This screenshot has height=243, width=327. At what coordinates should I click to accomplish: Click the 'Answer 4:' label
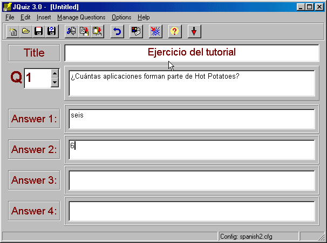[34, 211]
